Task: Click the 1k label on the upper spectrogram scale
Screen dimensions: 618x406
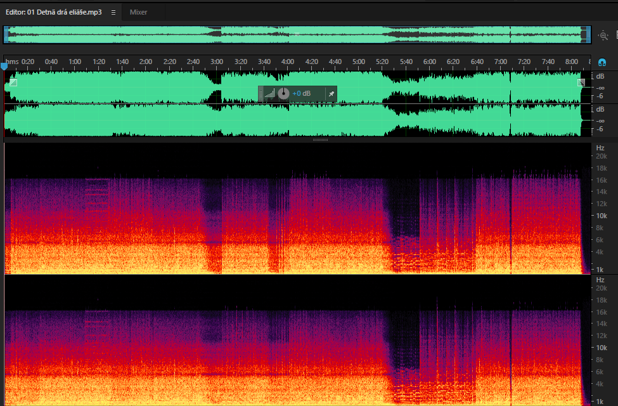Action: point(600,270)
